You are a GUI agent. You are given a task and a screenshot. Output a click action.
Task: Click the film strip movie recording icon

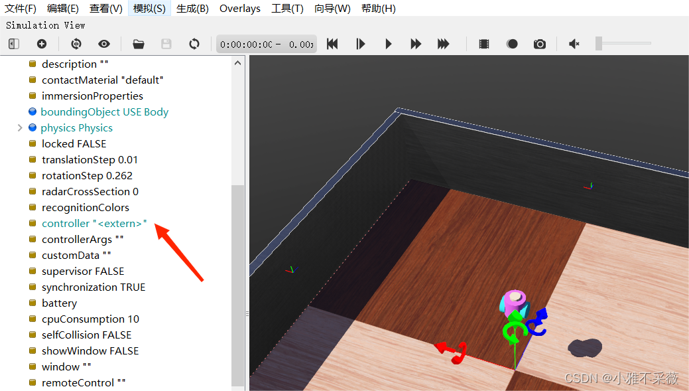click(x=484, y=44)
